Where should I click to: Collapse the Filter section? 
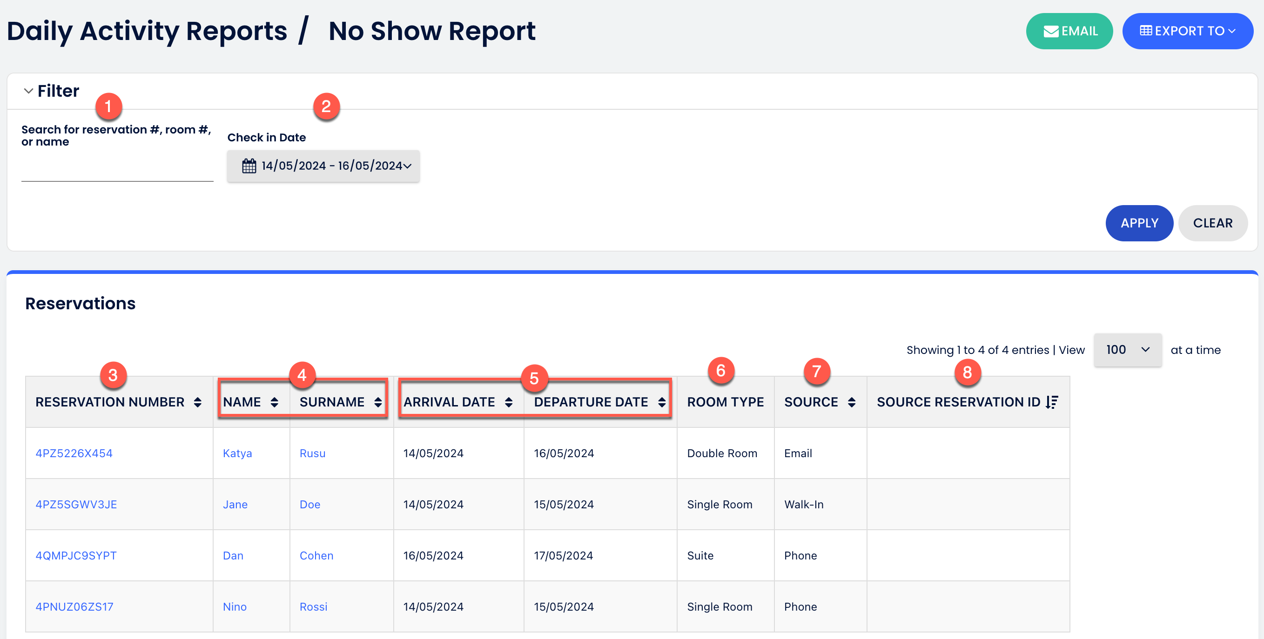point(28,91)
